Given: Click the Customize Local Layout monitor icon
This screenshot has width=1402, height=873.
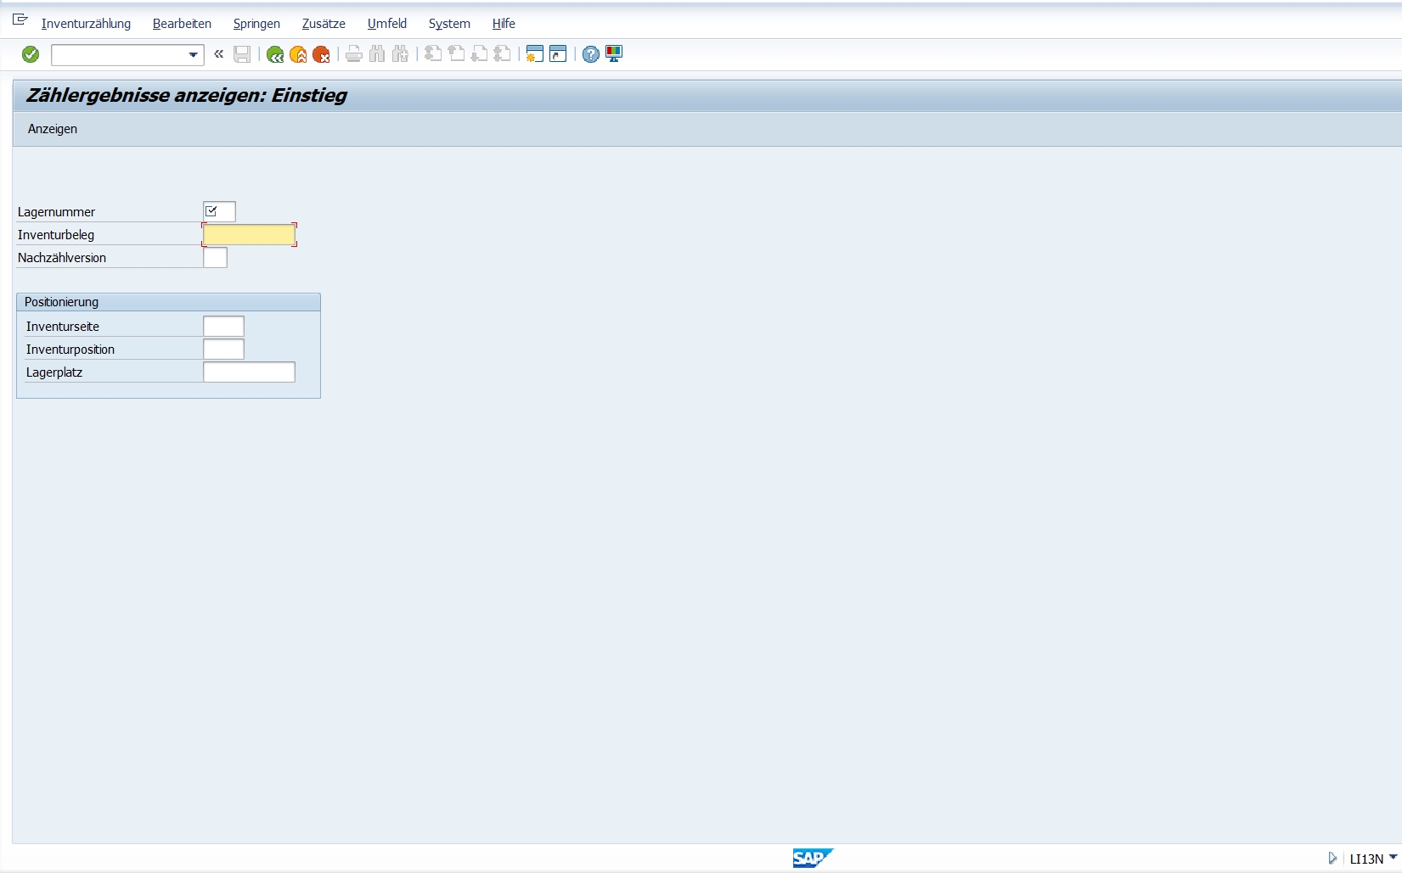Looking at the screenshot, I should [x=614, y=54].
